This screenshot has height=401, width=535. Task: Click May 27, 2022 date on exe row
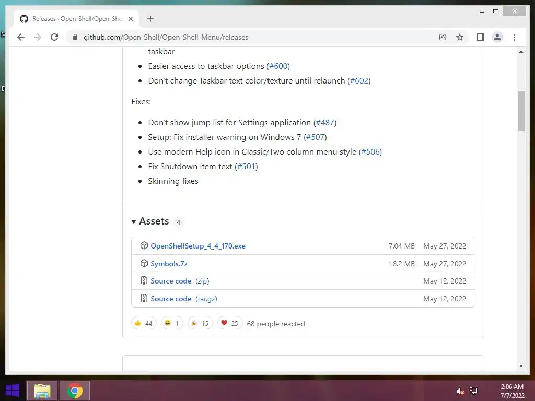pyautogui.click(x=445, y=246)
